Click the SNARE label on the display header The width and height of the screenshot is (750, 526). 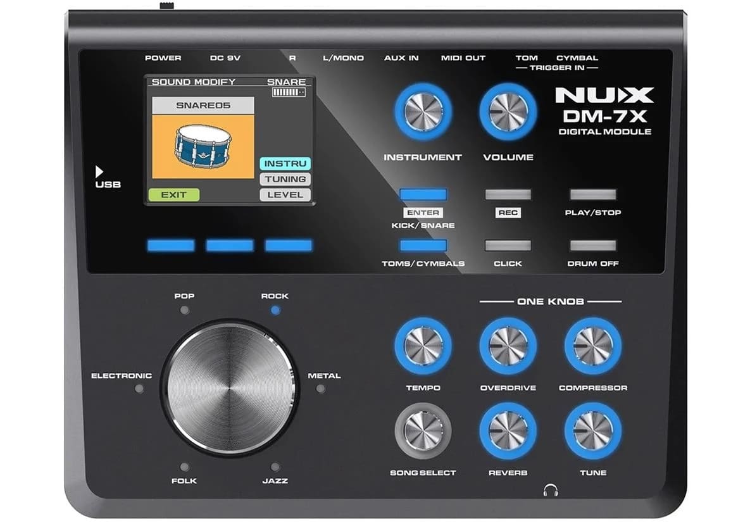pyautogui.click(x=287, y=82)
